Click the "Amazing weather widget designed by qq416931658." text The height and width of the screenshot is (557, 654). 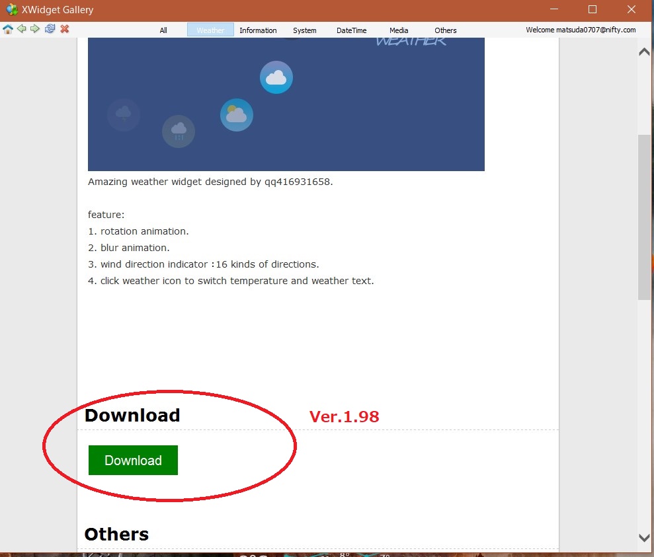pos(210,182)
